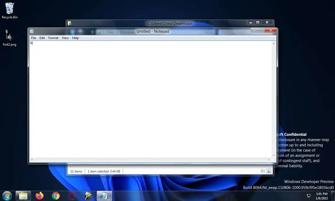Open the clock showing 1:01 PM
Image resolution: width=335 pixels, height=201 pixels.
click(322, 196)
